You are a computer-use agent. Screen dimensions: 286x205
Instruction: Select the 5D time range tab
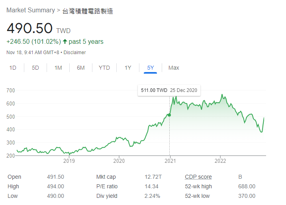click(35, 68)
